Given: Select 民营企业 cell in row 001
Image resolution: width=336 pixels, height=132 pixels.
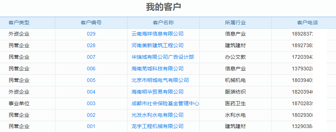Looking at the screenshot, I should point(19,127).
